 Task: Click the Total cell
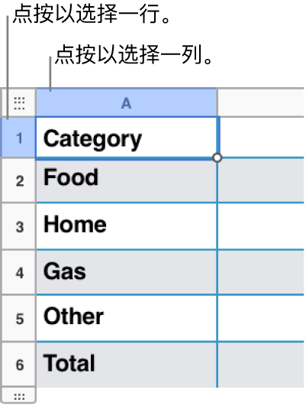[x=127, y=365]
